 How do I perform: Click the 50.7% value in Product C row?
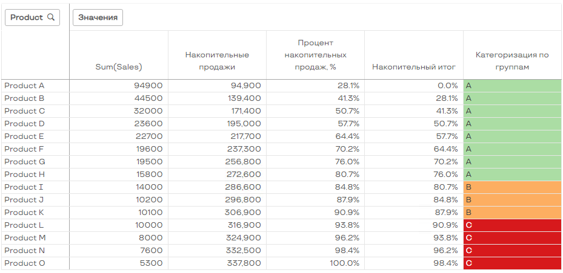[347, 111]
